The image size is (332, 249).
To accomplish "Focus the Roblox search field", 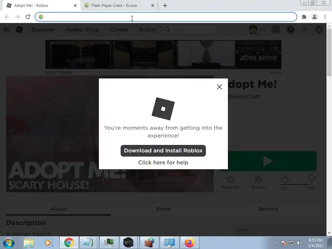I will pos(189,30).
